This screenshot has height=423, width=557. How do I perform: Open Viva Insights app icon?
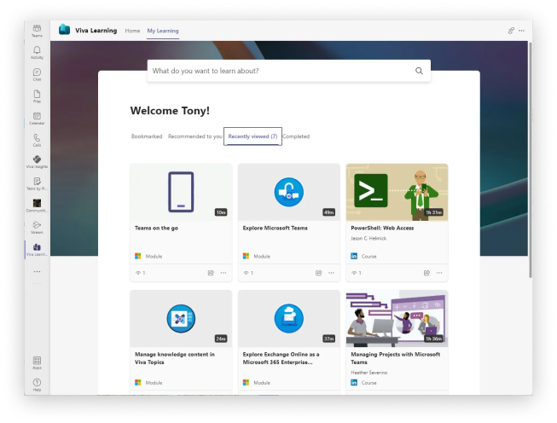tap(37, 160)
